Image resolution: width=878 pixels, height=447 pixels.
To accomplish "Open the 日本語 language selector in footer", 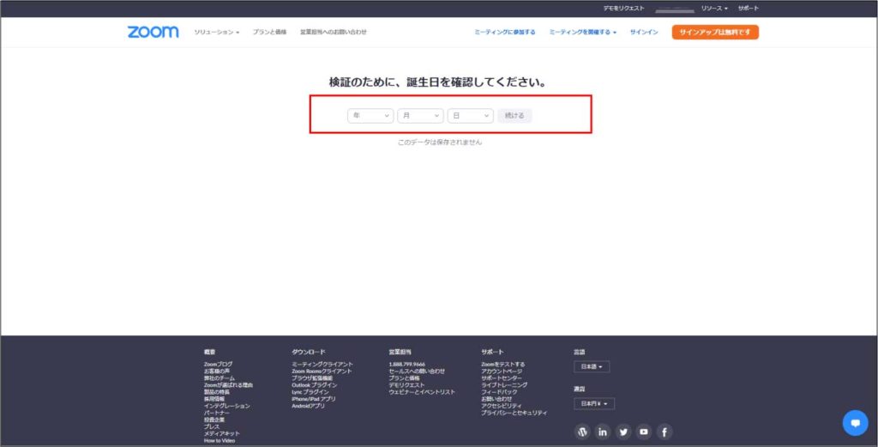I will [x=592, y=367].
